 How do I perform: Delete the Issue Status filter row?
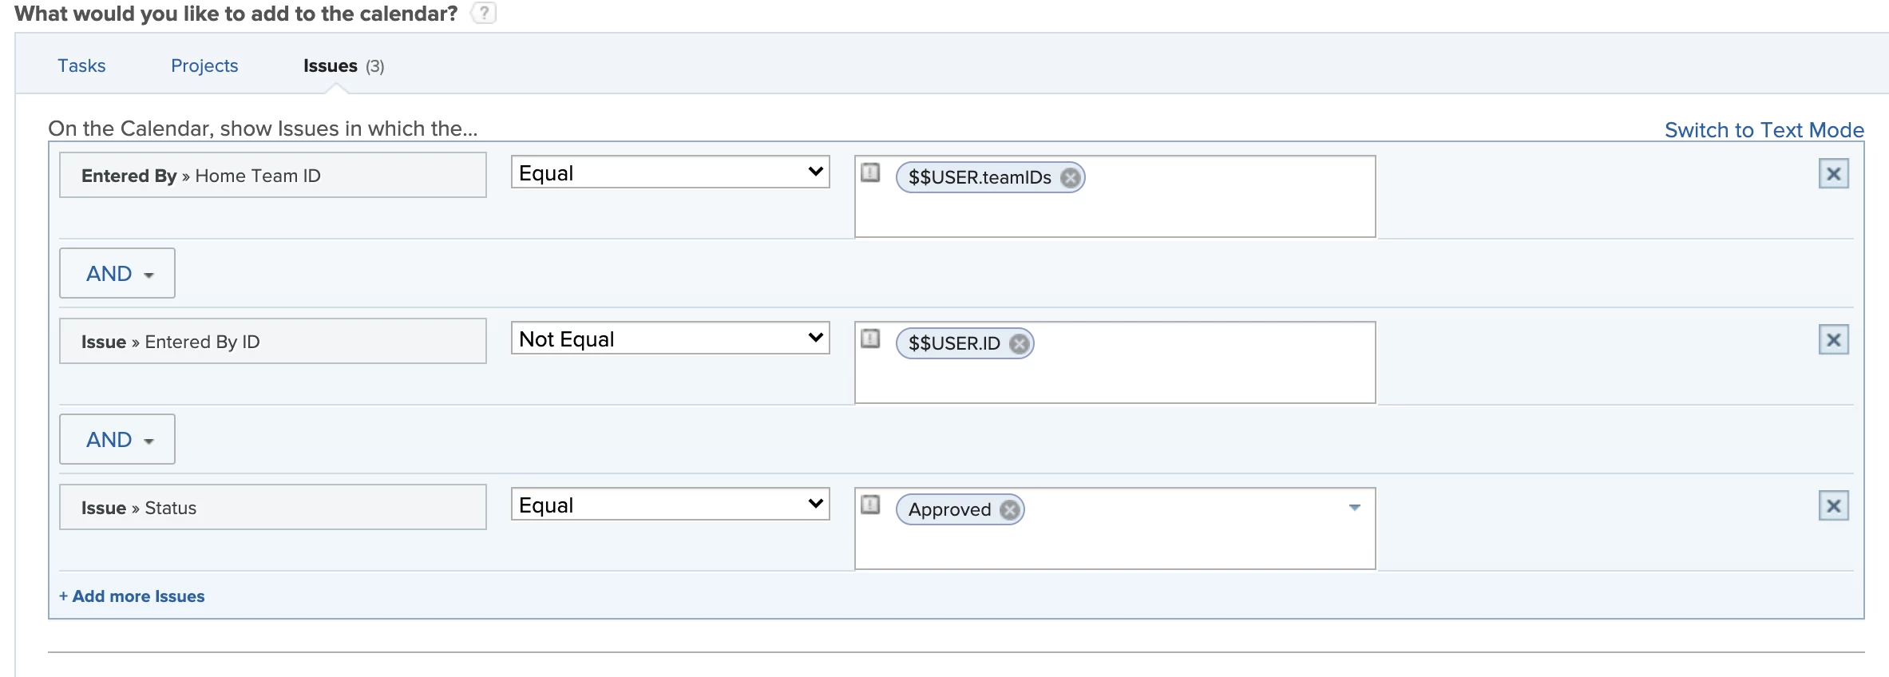pyautogui.click(x=1833, y=506)
